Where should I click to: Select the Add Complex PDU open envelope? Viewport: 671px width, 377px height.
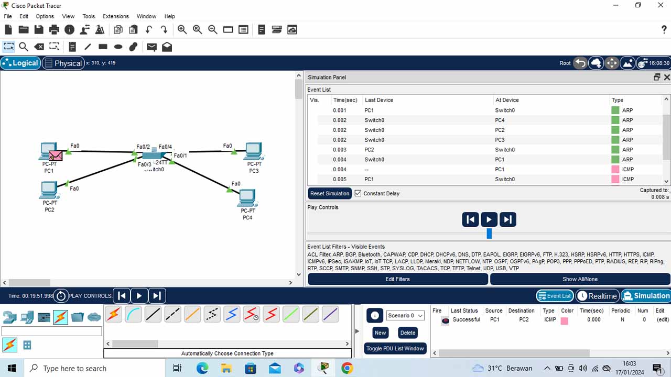[x=167, y=47]
